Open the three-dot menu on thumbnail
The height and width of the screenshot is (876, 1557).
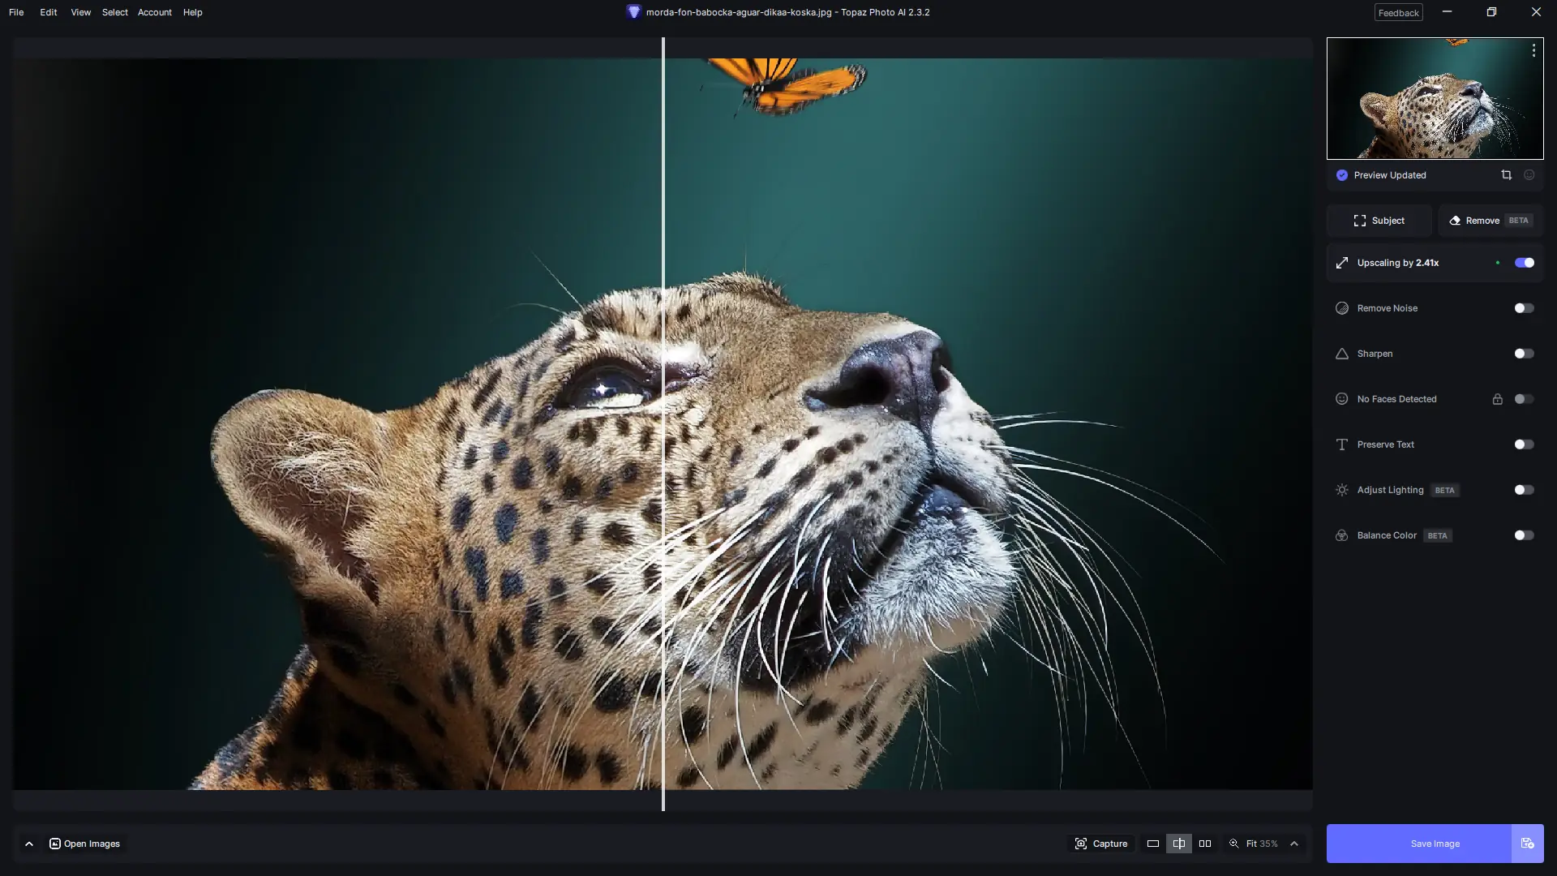pyautogui.click(x=1533, y=50)
